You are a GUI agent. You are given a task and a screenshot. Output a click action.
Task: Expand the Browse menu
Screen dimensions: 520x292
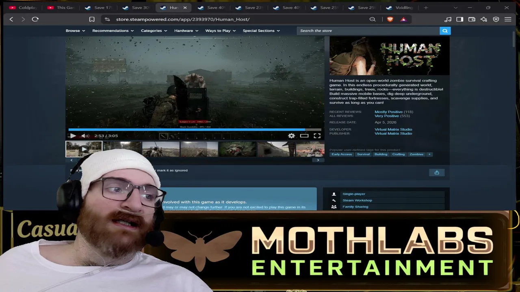(x=75, y=30)
